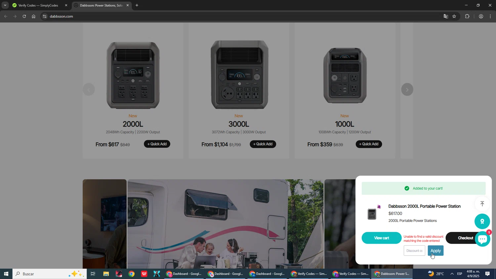Open weather widget showing 28°C

436,274
